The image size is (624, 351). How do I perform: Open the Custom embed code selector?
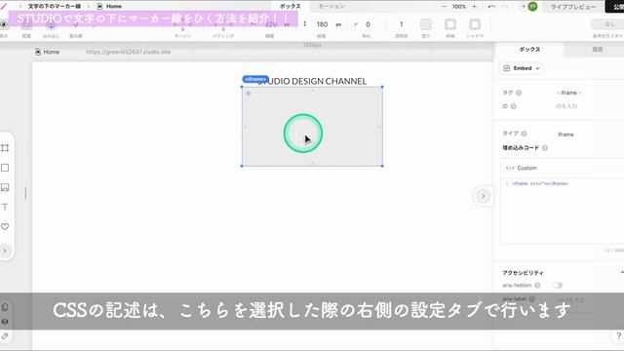[562, 168]
